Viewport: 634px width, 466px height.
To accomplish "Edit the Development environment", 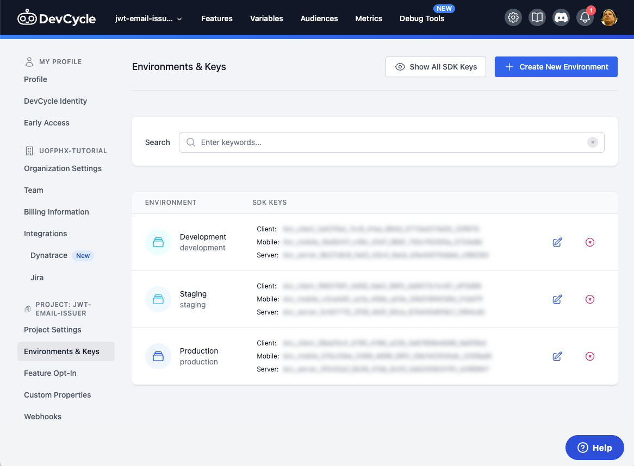I will point(557,242).
